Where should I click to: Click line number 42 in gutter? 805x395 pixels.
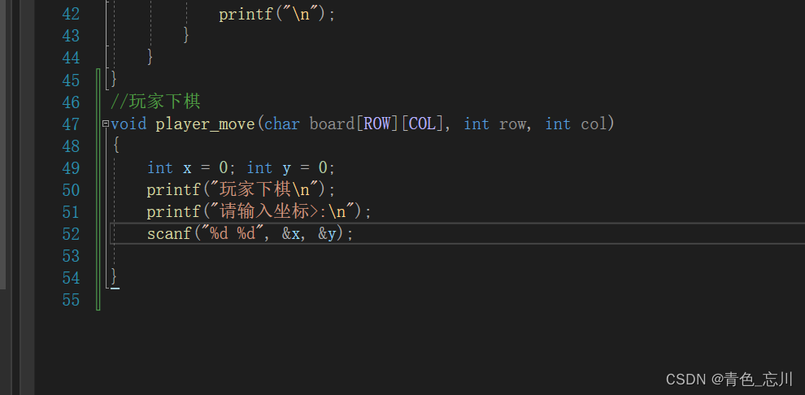(x=71, y=14)
